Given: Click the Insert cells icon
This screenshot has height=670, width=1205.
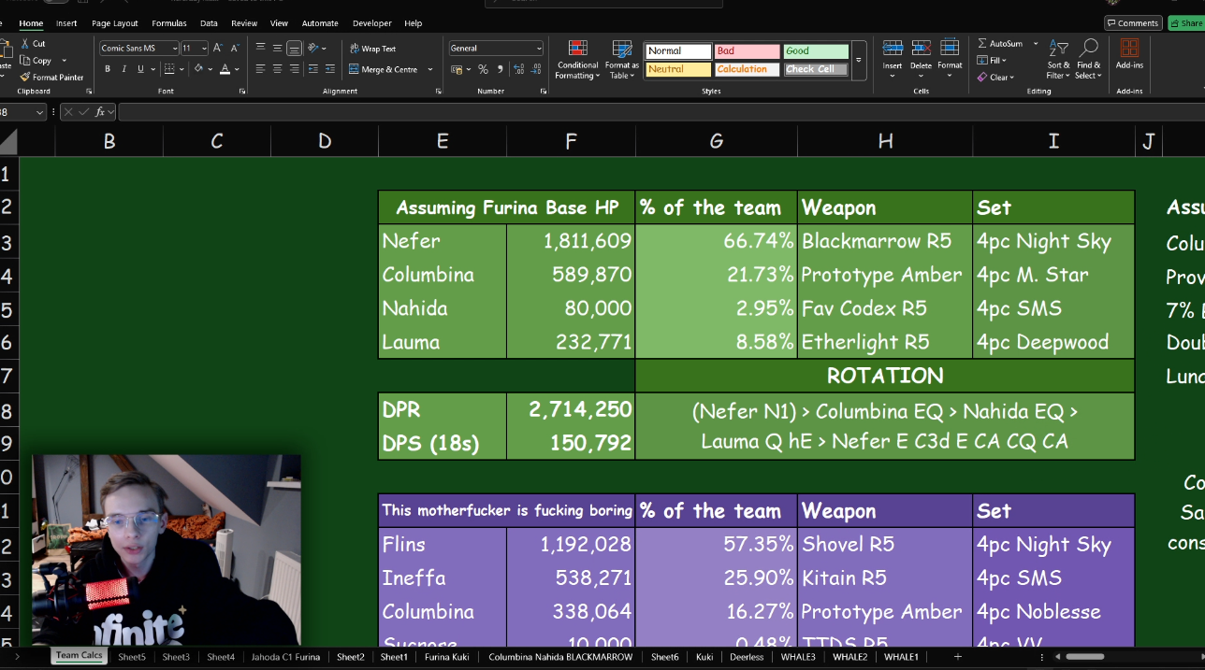Looking at the screenshot, I should [893, 48].
